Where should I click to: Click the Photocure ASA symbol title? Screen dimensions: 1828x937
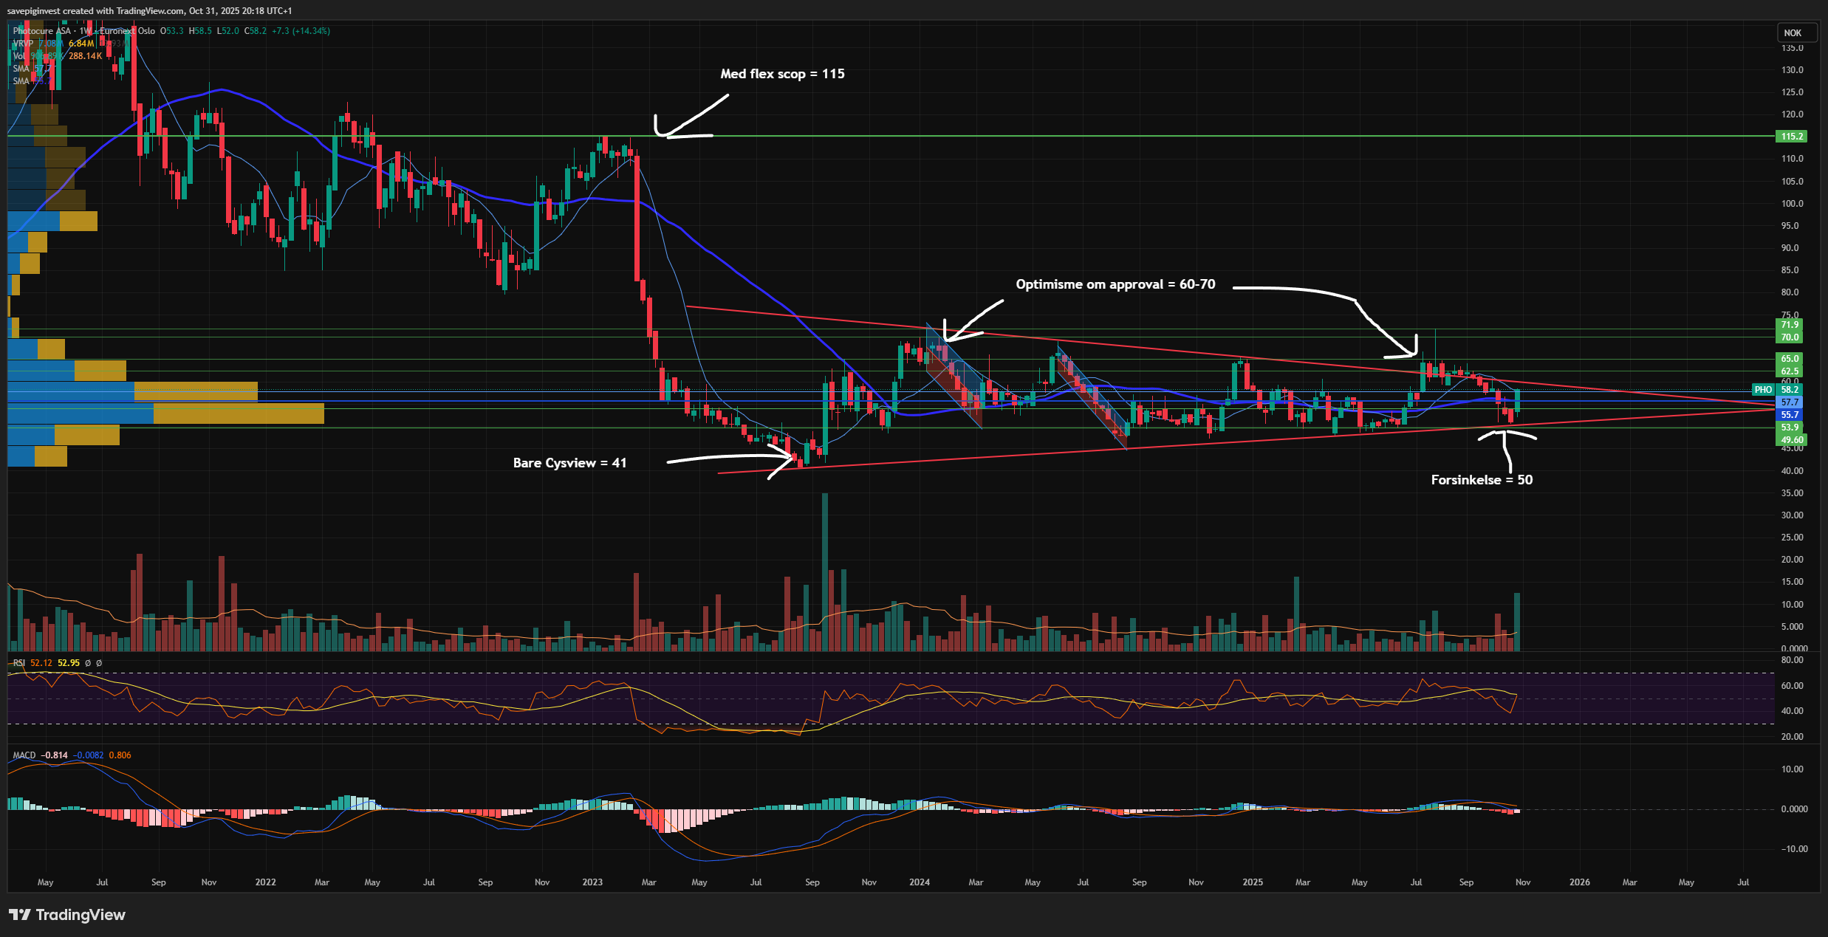42,31
